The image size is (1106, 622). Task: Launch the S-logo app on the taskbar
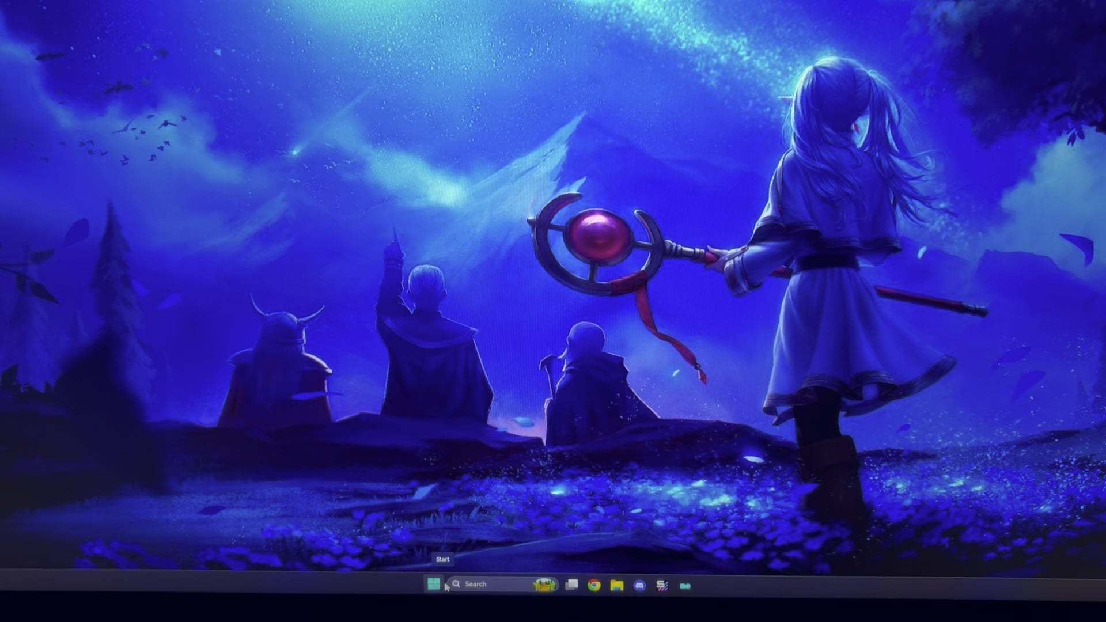662,586
